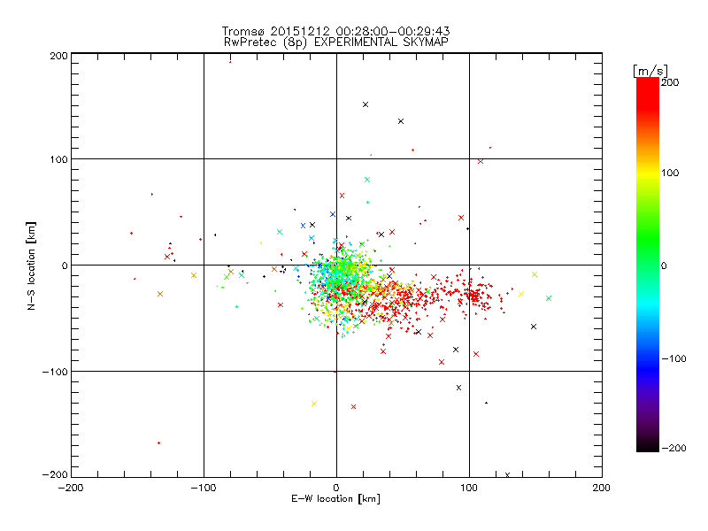Image resolution: width=708 pixels, height=531 pixels.
Task: Click the '[m/s]' colorbar unit label
Action: coord(650,71)
